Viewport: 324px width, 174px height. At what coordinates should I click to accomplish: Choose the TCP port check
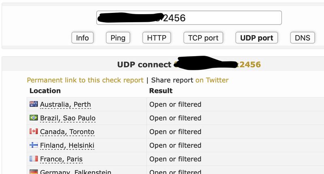pos(203,38)
